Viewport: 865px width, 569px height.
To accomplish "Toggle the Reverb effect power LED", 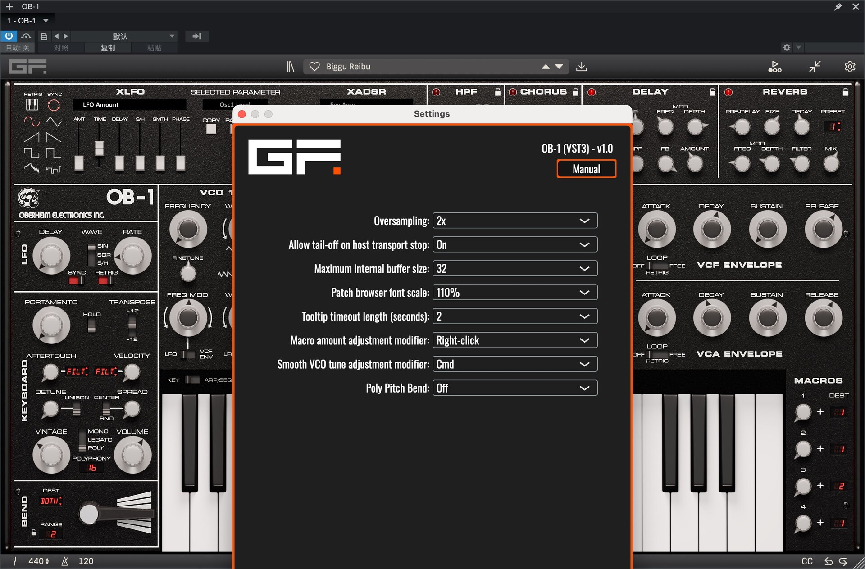I will (728, 92).
